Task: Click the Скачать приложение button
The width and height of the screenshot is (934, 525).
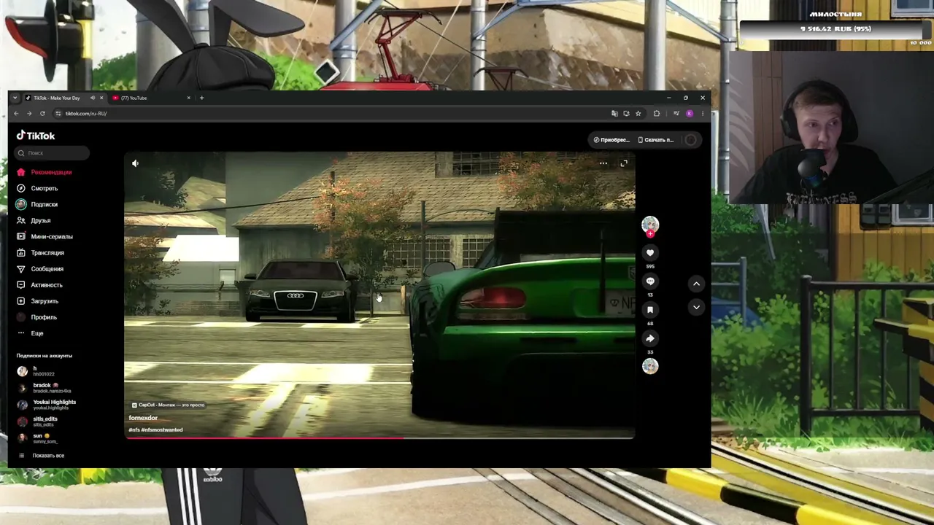Action: point(656,140)
